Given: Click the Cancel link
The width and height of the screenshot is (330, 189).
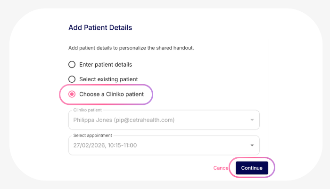Looking at the screenshot, I should click(x=220, y=168).
